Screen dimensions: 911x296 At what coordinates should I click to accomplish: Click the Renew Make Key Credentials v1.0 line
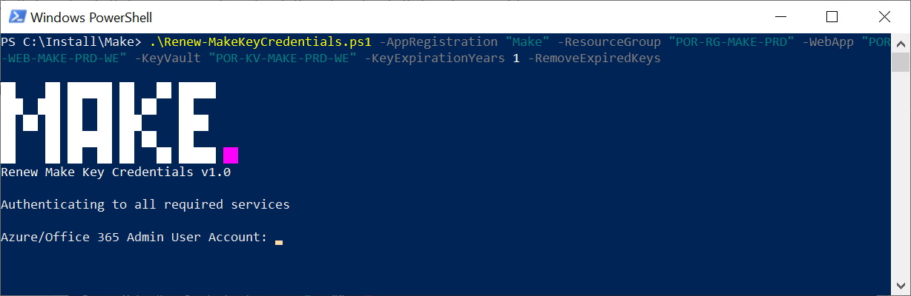coord(116,172)
